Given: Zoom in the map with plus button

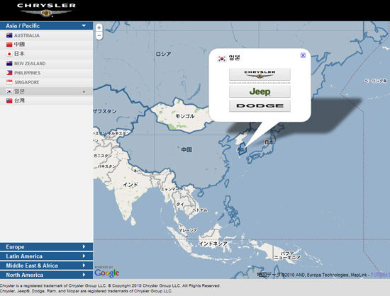Looking at the screenshot, I should 99,28.
